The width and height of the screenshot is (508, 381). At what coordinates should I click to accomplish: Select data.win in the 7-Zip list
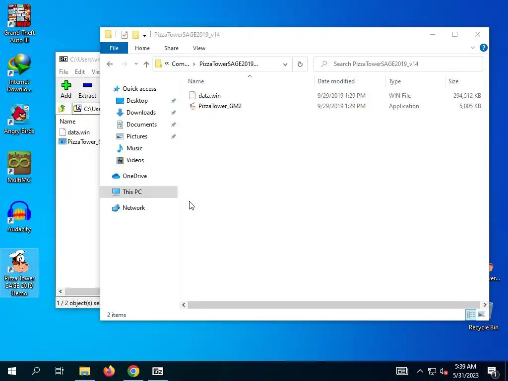(78, 132)
